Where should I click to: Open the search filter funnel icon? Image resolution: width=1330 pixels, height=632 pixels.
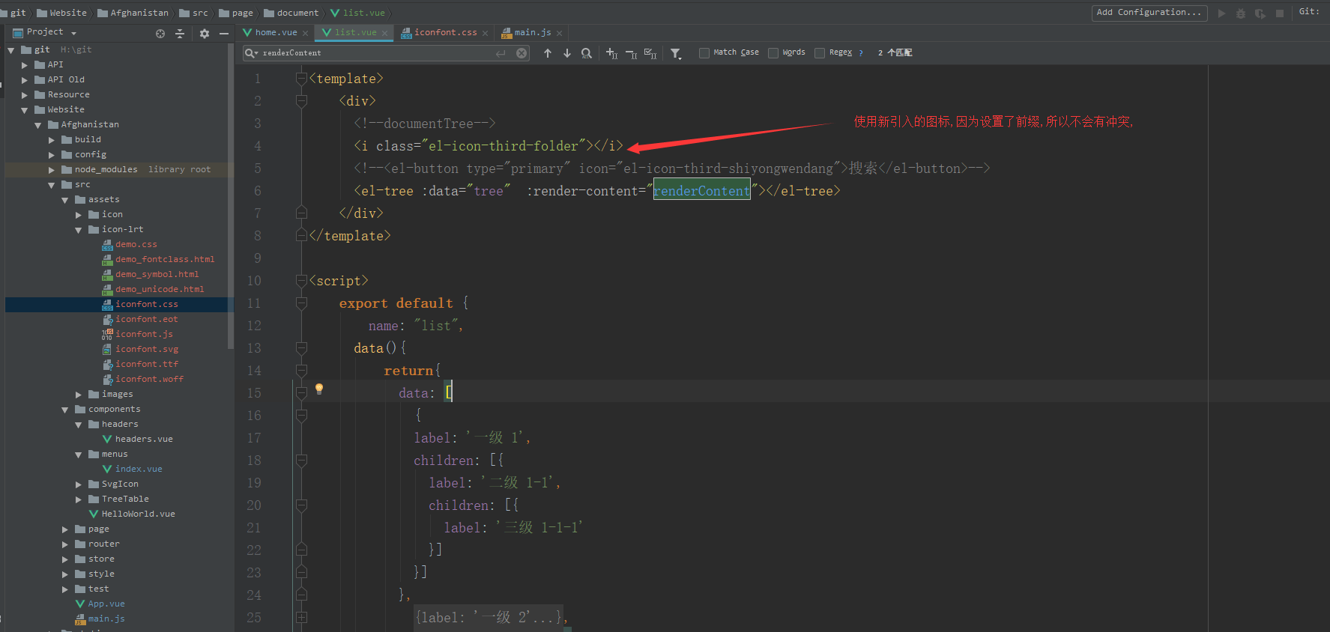(676, 53)
